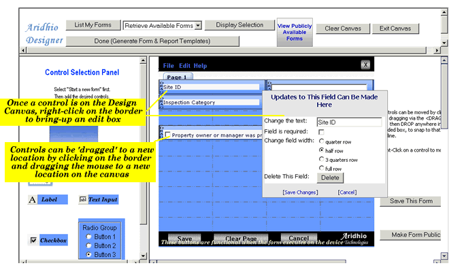This screenshot has width=449, height=272.
Task: Click the Display Selection button
Action: click(x=239, y=25)
